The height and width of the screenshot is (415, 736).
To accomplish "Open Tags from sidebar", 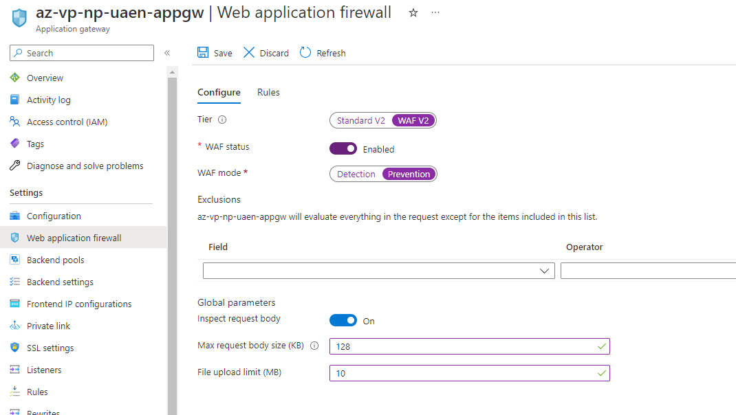I will click(35, 144).
